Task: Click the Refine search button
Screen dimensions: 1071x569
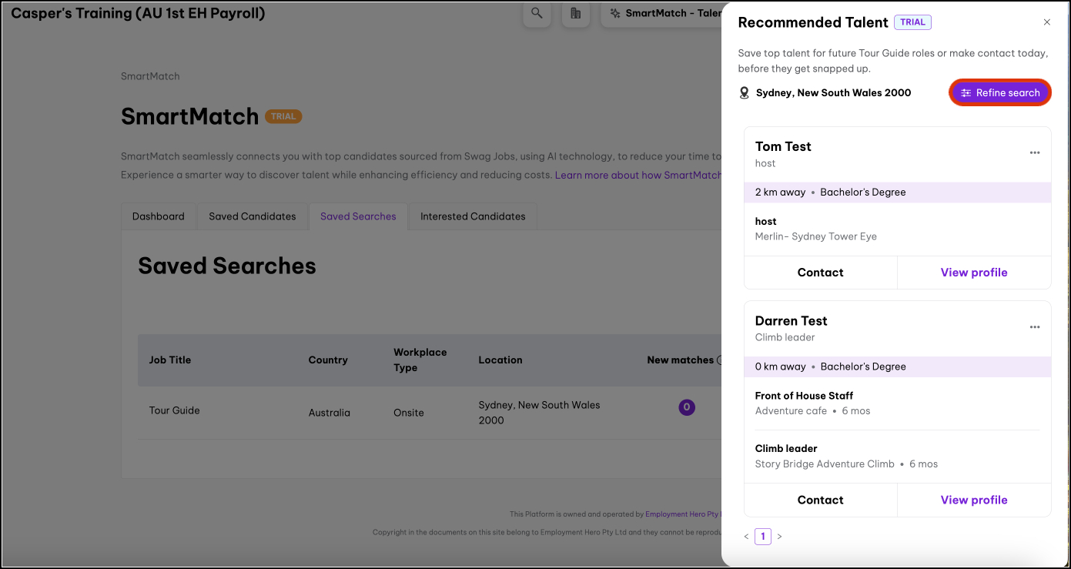Action: 999,92
